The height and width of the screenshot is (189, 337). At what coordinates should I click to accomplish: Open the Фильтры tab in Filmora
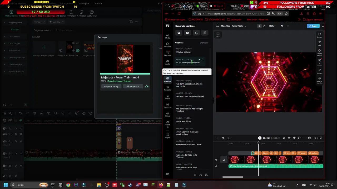71,14
